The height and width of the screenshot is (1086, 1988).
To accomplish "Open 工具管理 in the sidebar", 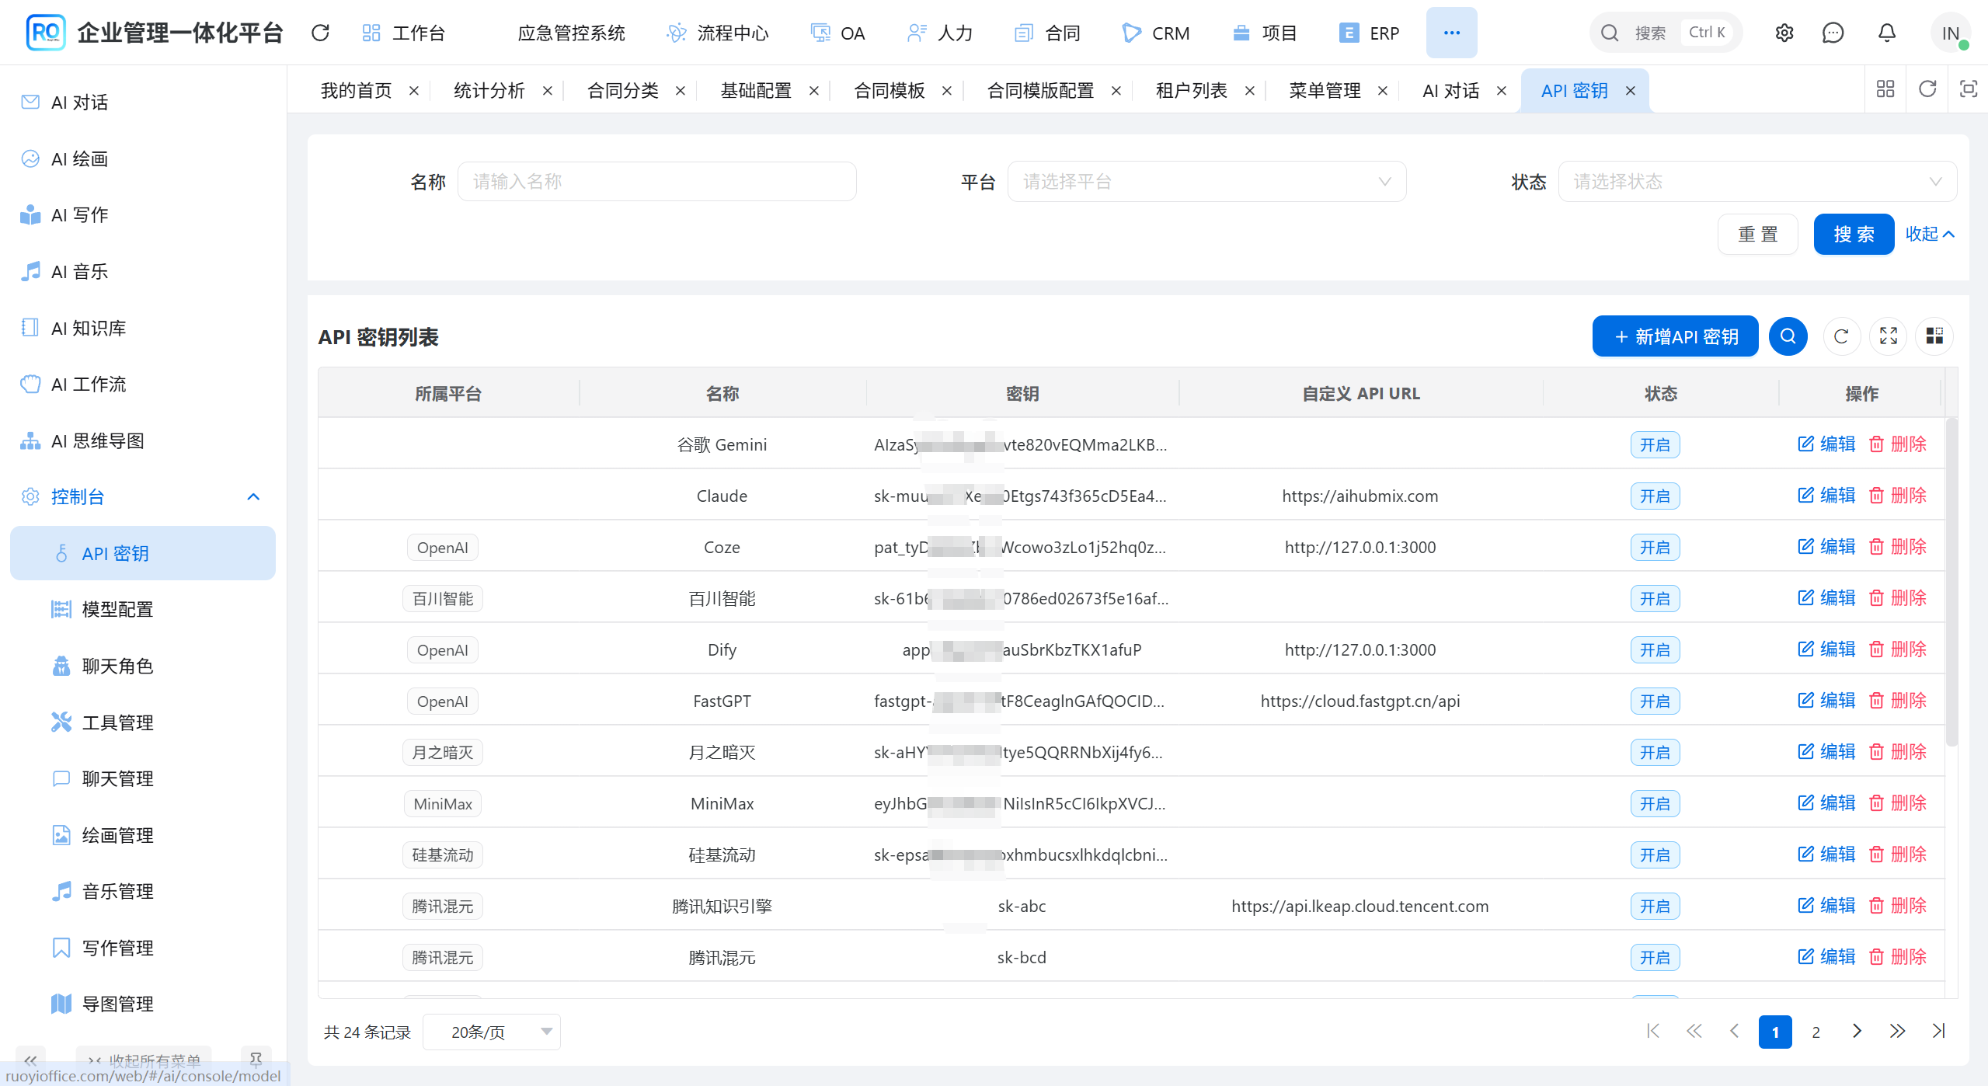I will coord(143,722).
